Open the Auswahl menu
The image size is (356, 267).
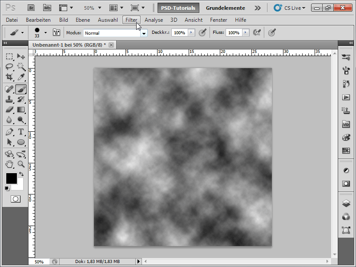108,20
